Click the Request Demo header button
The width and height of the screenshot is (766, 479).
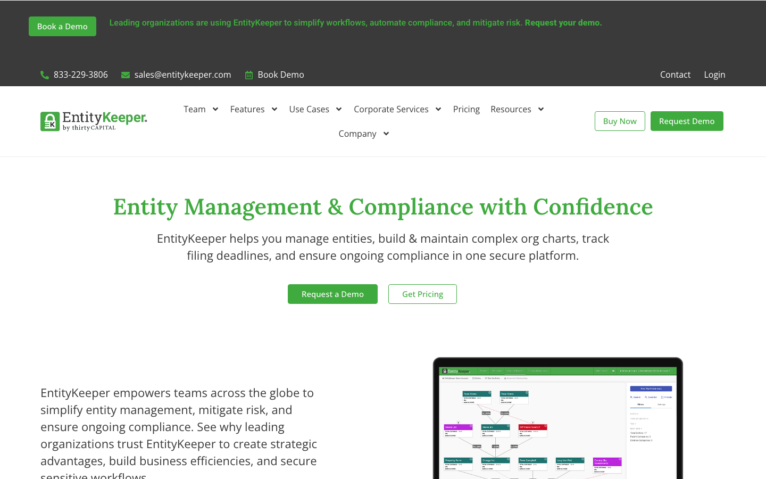pos(687,121)
